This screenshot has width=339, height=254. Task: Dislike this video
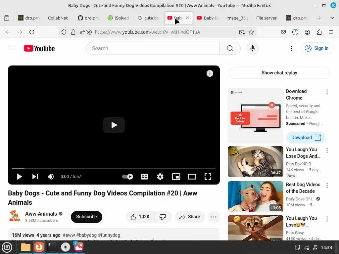(x=163, y=217)
